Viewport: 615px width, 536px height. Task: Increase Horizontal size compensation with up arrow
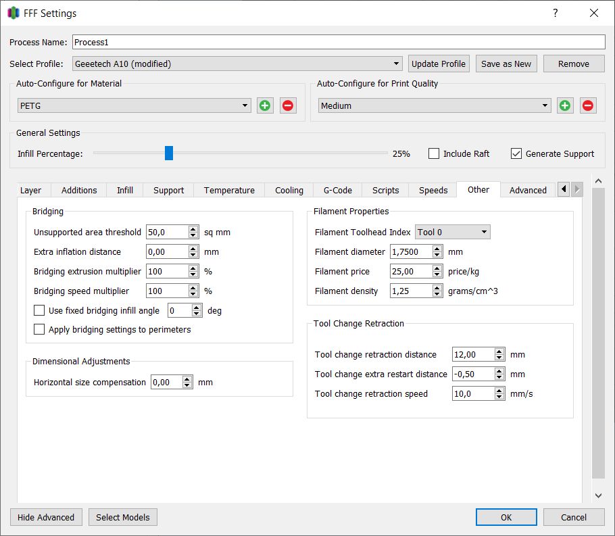coord(187,379)
